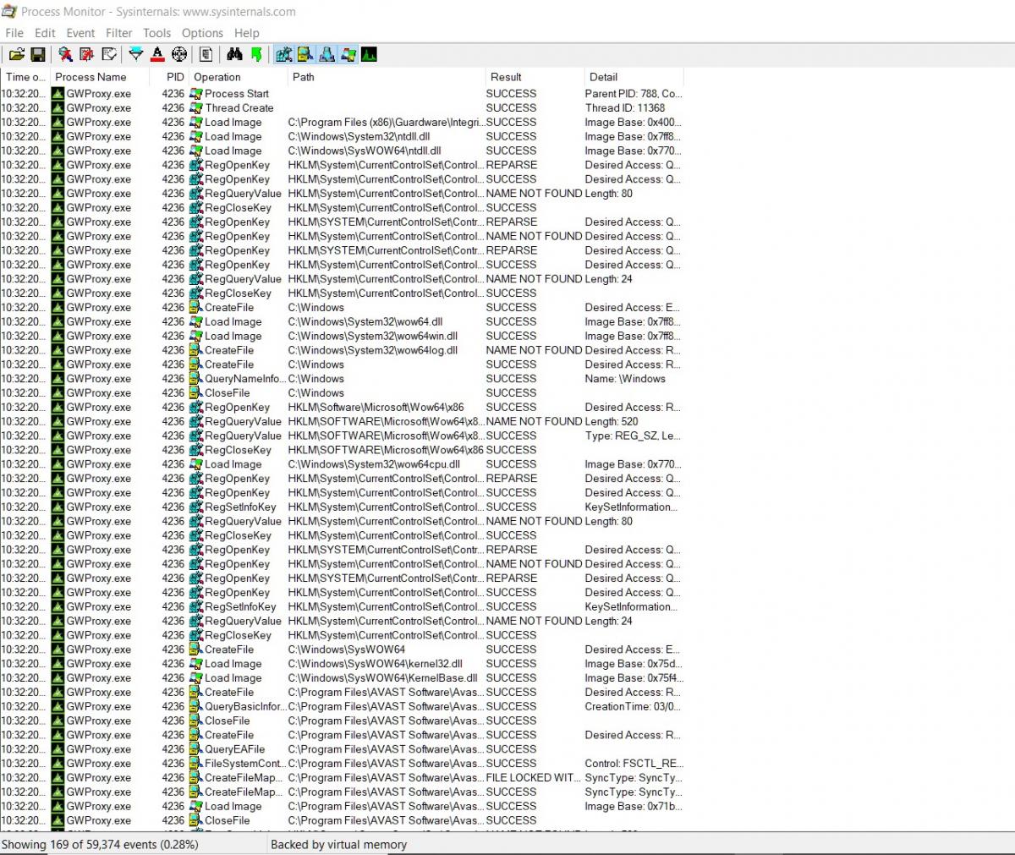
Task: Click the Type: REG_SZ detail cell
Action: coord(633,436)
